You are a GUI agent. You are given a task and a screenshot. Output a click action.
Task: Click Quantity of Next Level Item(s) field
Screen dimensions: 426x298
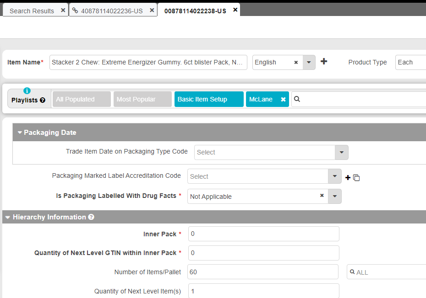coord(263,291)
